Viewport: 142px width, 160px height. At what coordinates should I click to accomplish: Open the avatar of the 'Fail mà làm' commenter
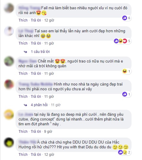pyautogui.click(x=9, y=8)
